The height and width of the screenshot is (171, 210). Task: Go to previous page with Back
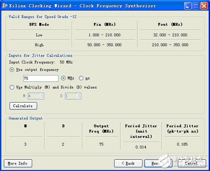(128, 163)
